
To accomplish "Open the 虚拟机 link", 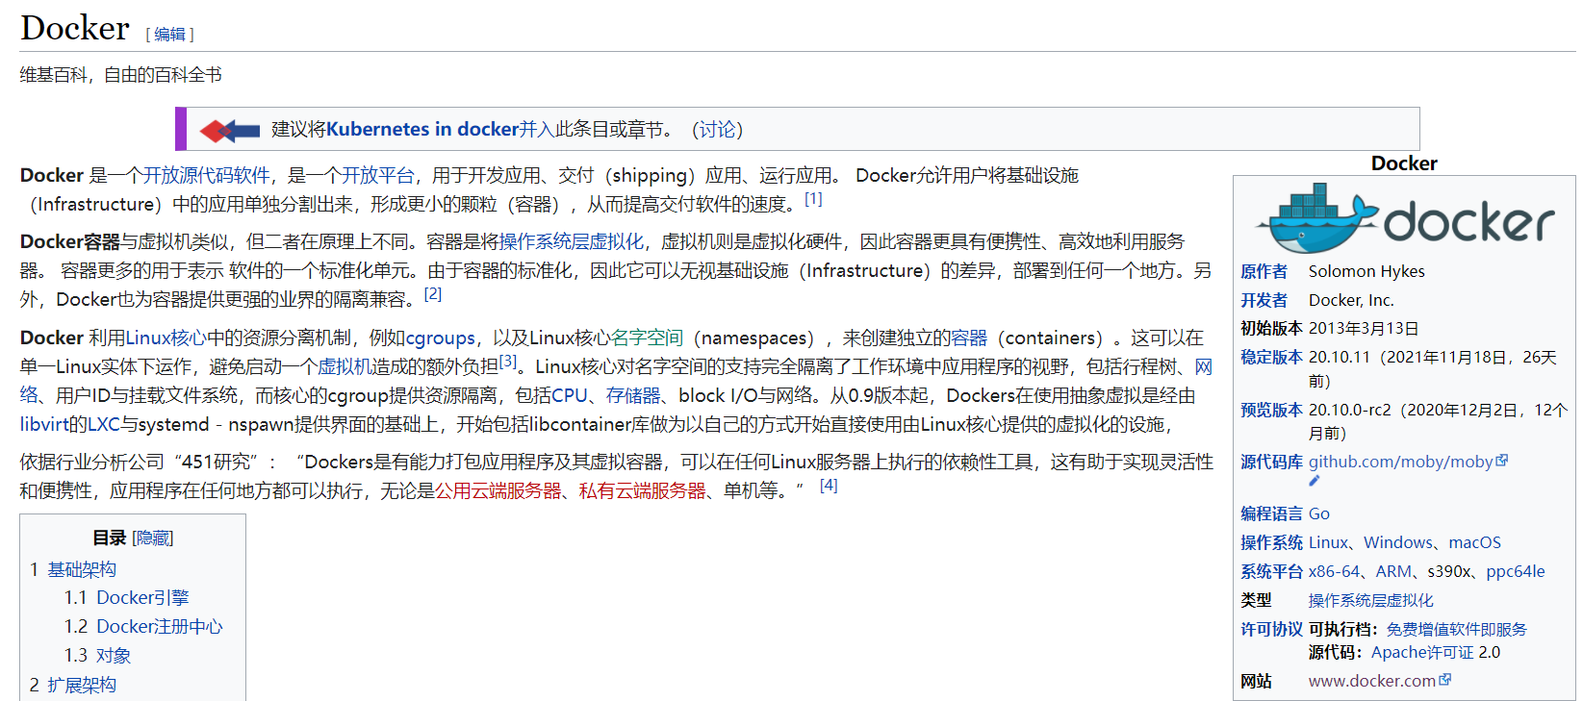I will [345, 367].
